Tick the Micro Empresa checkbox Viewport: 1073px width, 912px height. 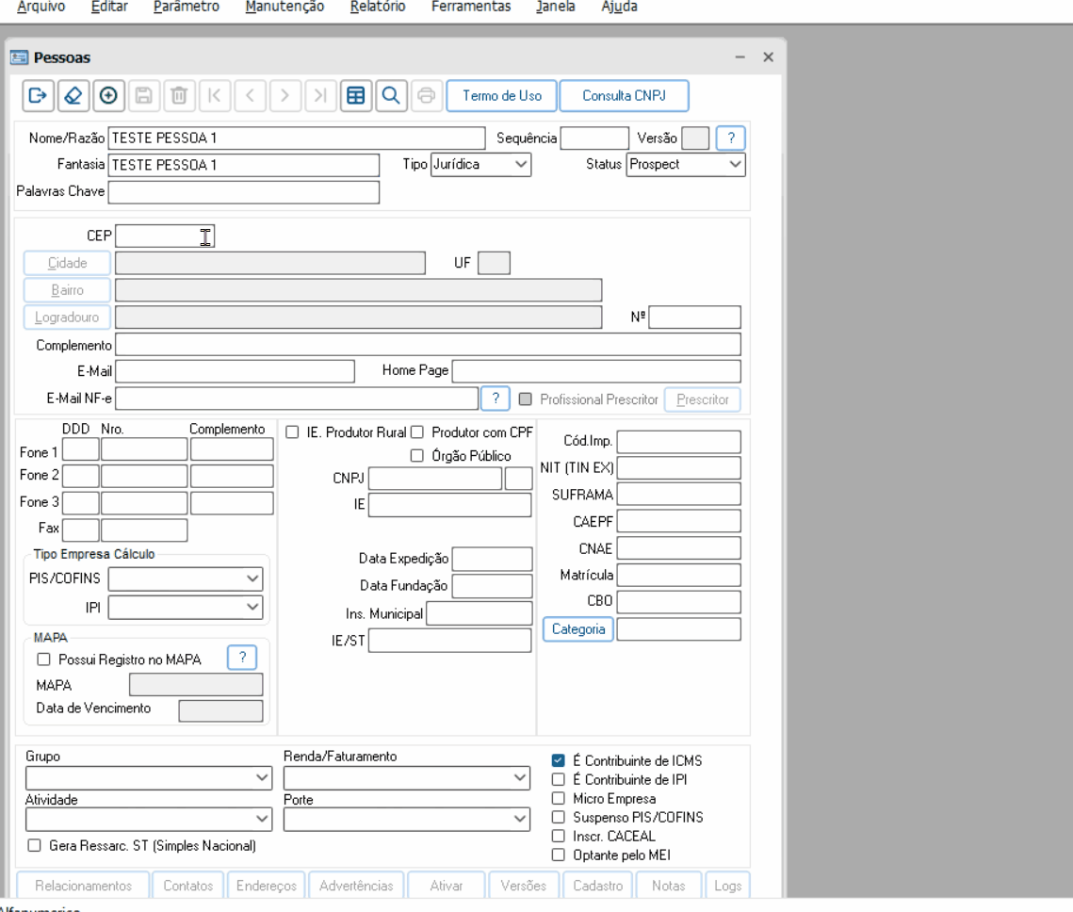point(559,798)
